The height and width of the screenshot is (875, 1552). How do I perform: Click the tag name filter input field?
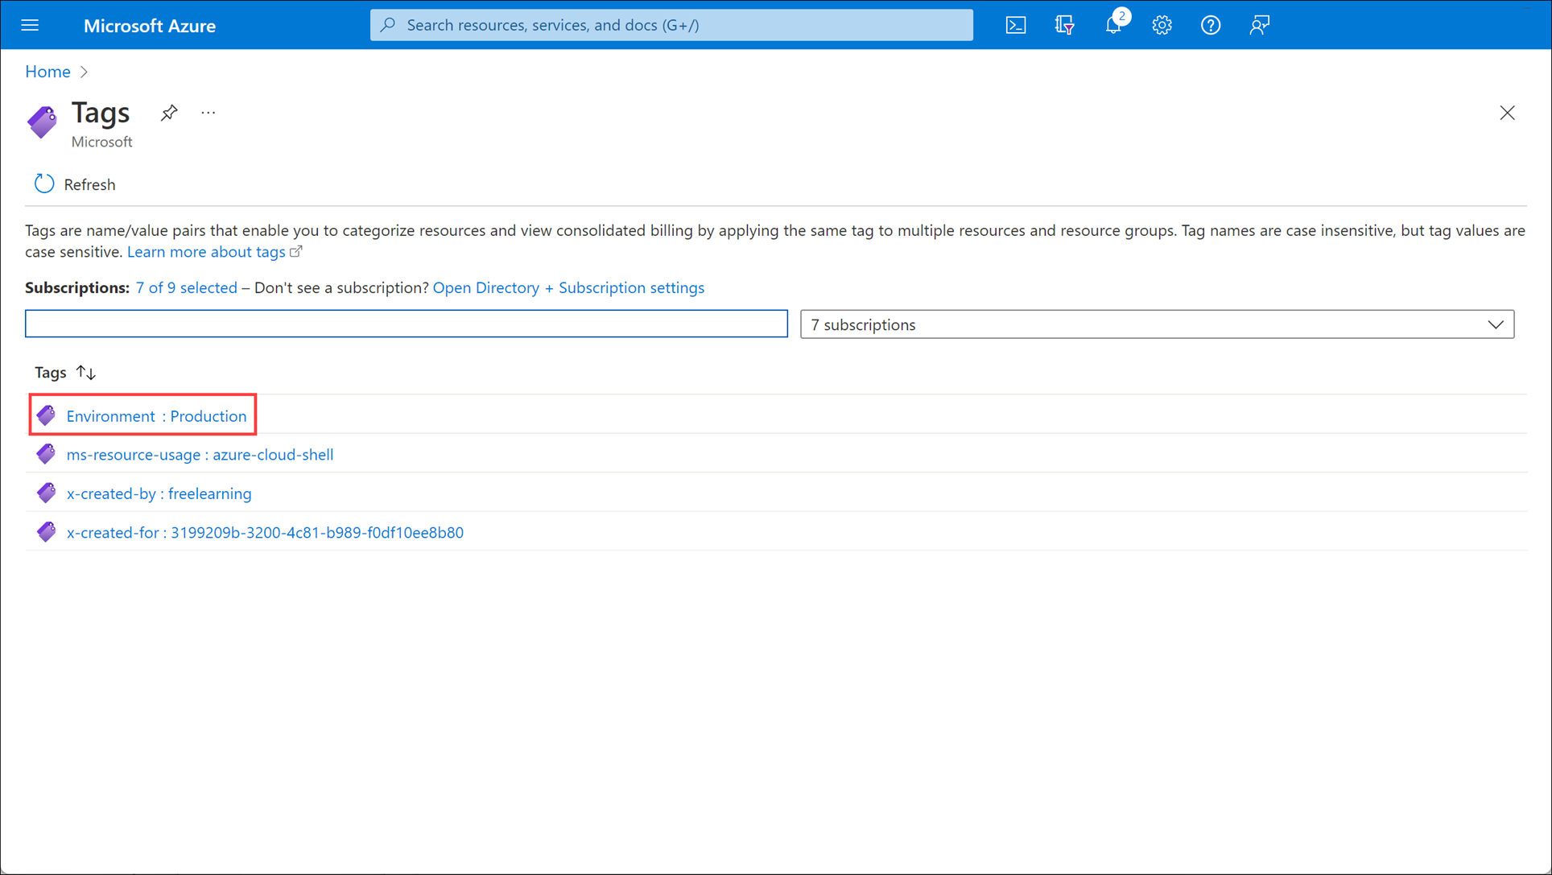pos(407,324)
